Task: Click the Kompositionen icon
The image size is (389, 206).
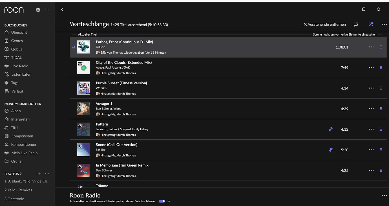Action: click(x=6, y=144)
